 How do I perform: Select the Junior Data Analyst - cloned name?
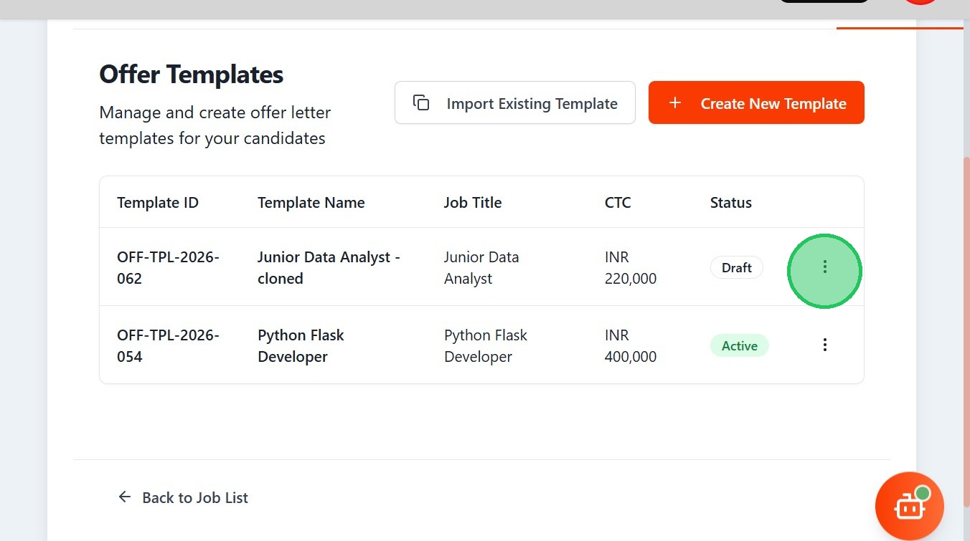point(329,267)
